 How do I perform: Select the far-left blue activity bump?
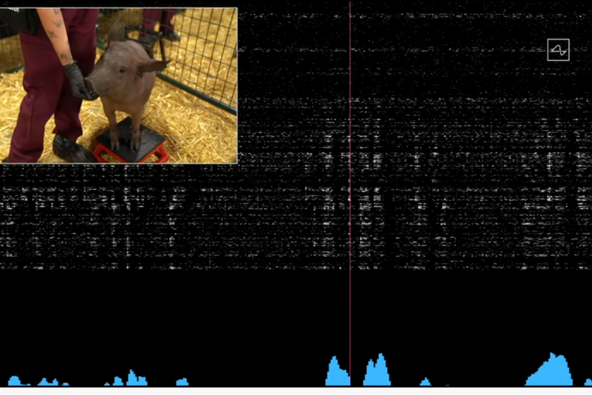(x=13, y=381)
